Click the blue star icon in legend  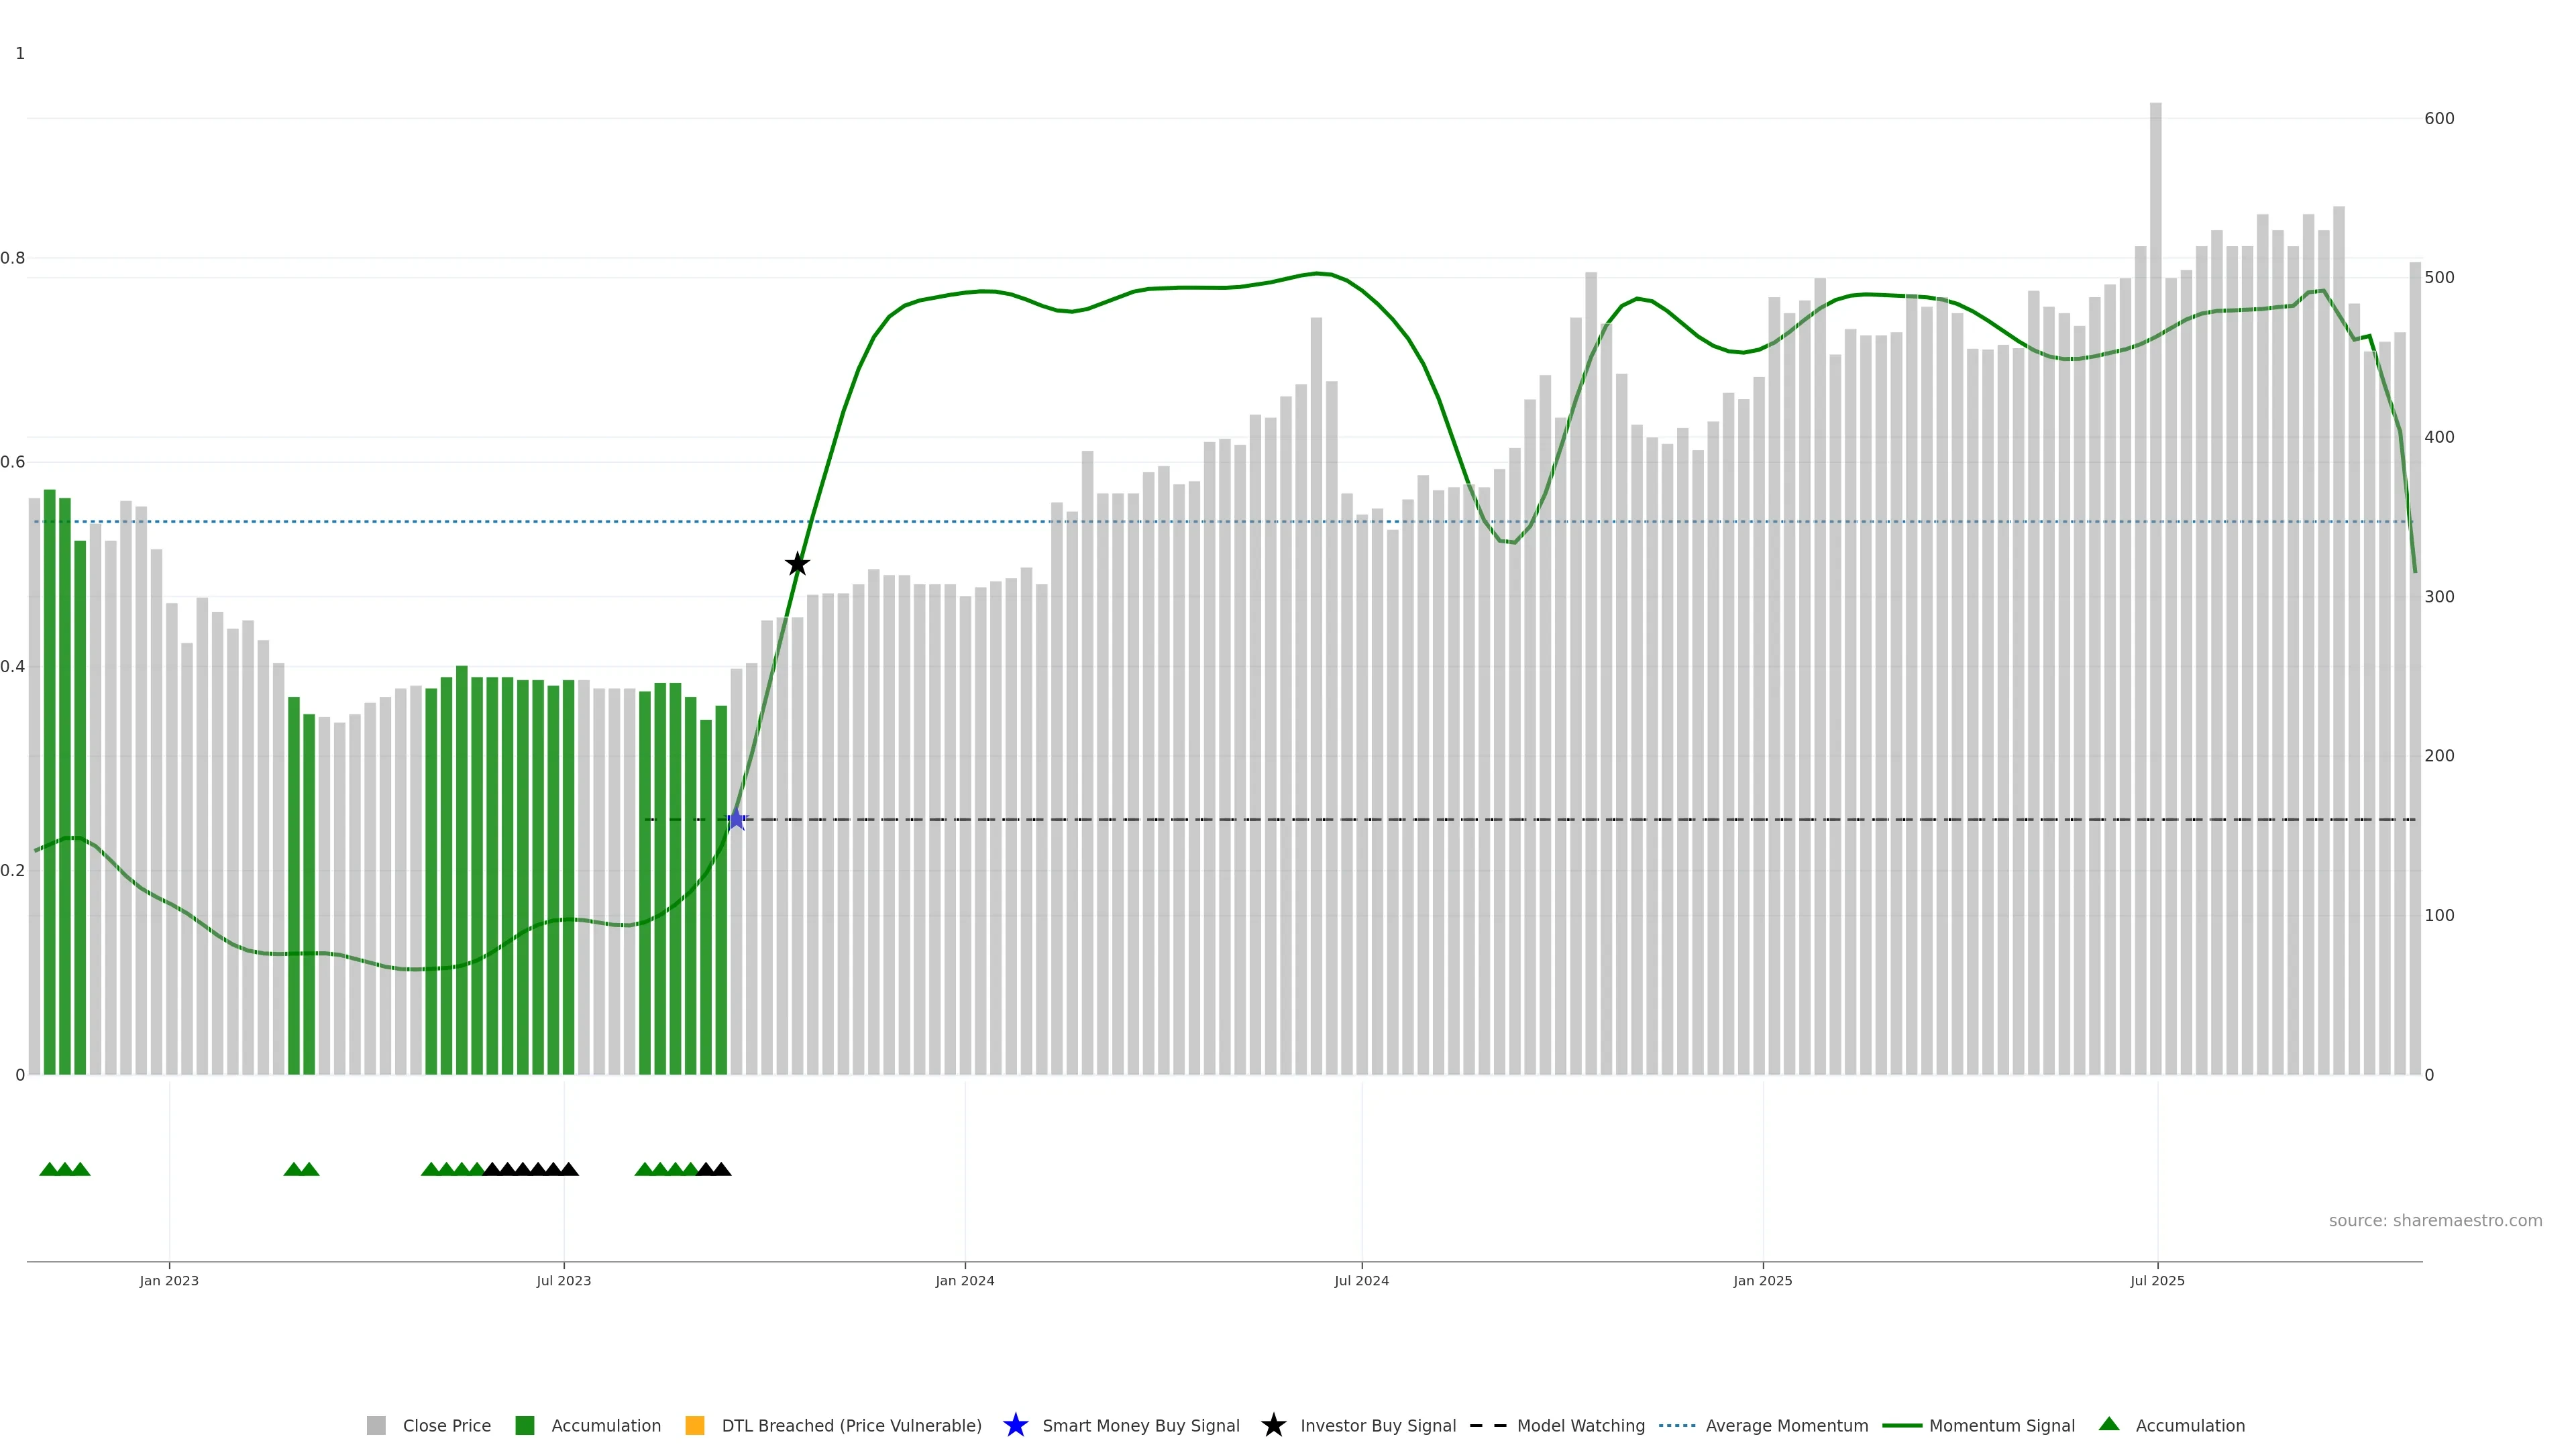(x=1015, y=1425)
